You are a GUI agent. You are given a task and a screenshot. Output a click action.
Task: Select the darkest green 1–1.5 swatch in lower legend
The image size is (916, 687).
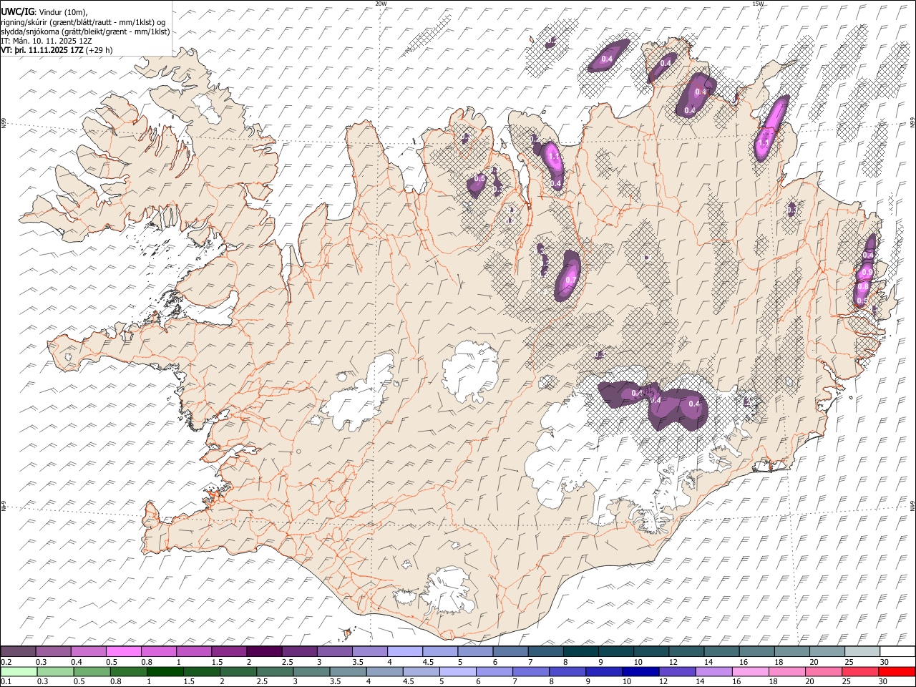coord(165,672)
